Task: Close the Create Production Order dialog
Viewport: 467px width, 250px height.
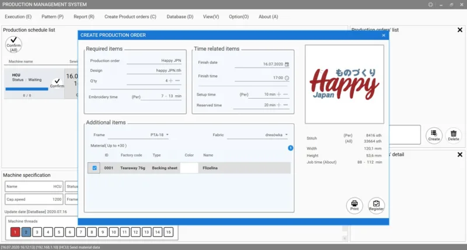Action: tap(384, 35)
